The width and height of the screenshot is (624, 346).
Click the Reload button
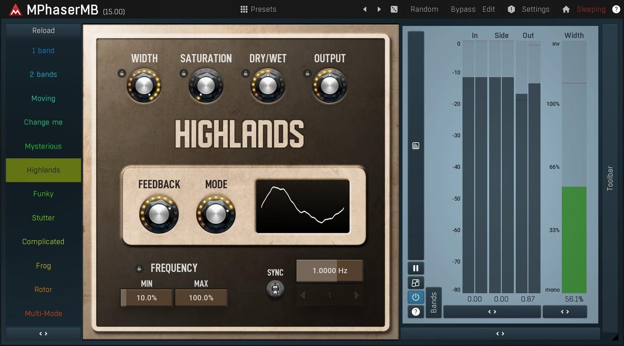click(43, 31)
